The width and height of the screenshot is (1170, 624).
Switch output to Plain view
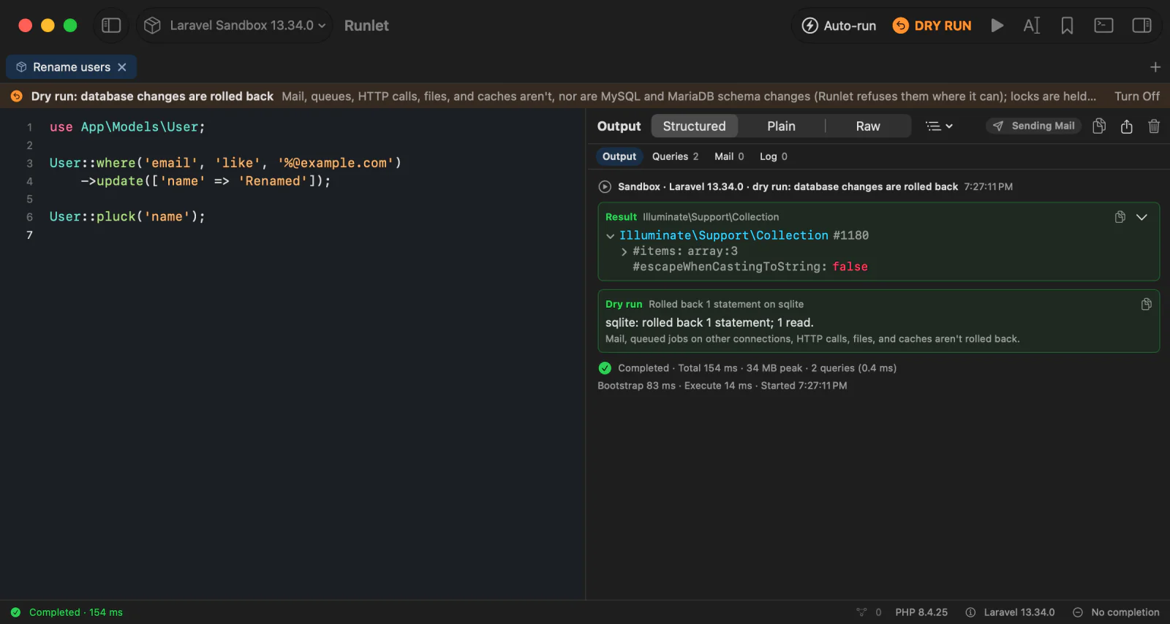[x=781, y=126]
